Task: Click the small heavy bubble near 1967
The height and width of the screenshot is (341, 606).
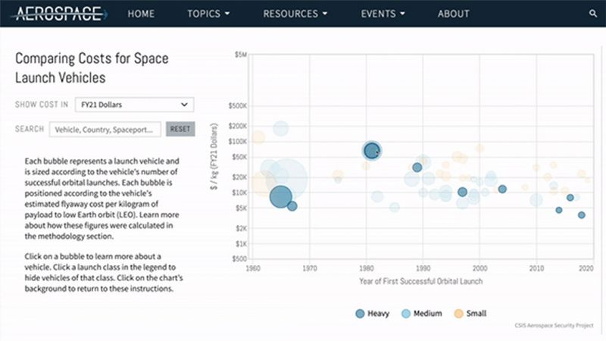Action: (x=292, y=206)
